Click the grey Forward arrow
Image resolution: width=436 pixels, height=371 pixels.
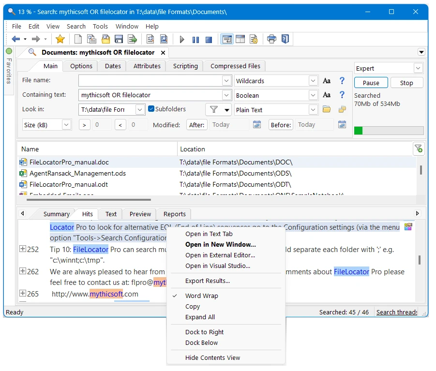click(36, 39)
